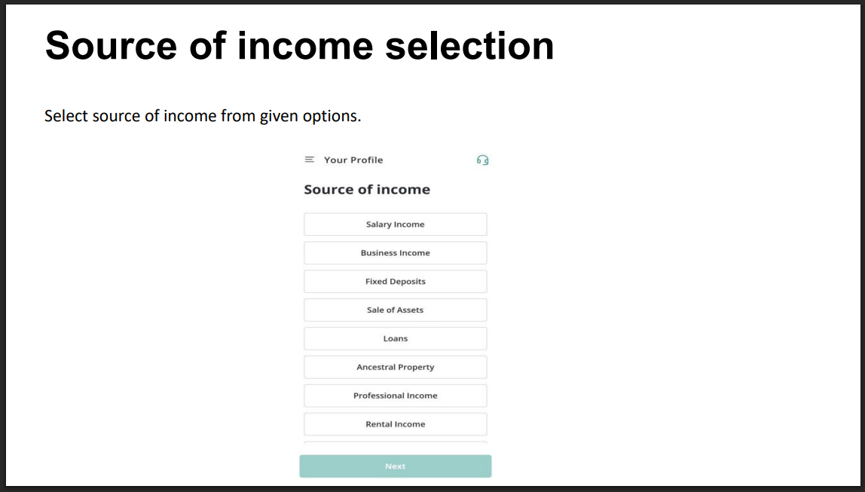Screen dimensions: 865x492
Task: Click the partially hidden option below Rental Income
Action: [396, 442]
